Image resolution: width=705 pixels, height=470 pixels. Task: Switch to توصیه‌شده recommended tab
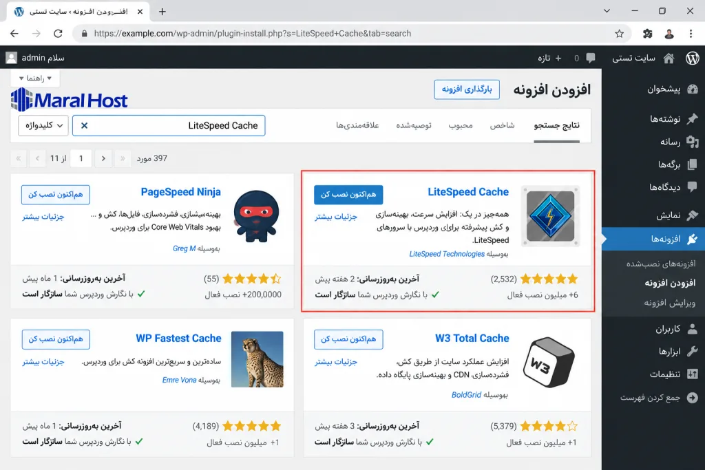click(414, 125)
